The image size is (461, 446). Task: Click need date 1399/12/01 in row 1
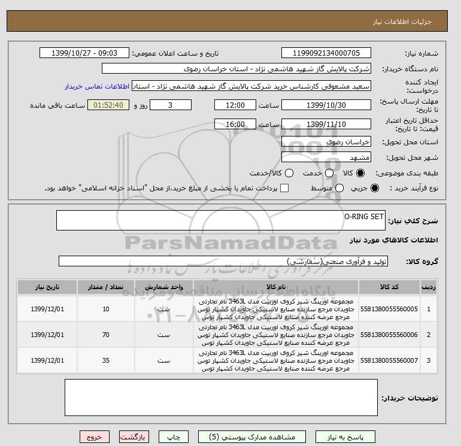point(47,309)
